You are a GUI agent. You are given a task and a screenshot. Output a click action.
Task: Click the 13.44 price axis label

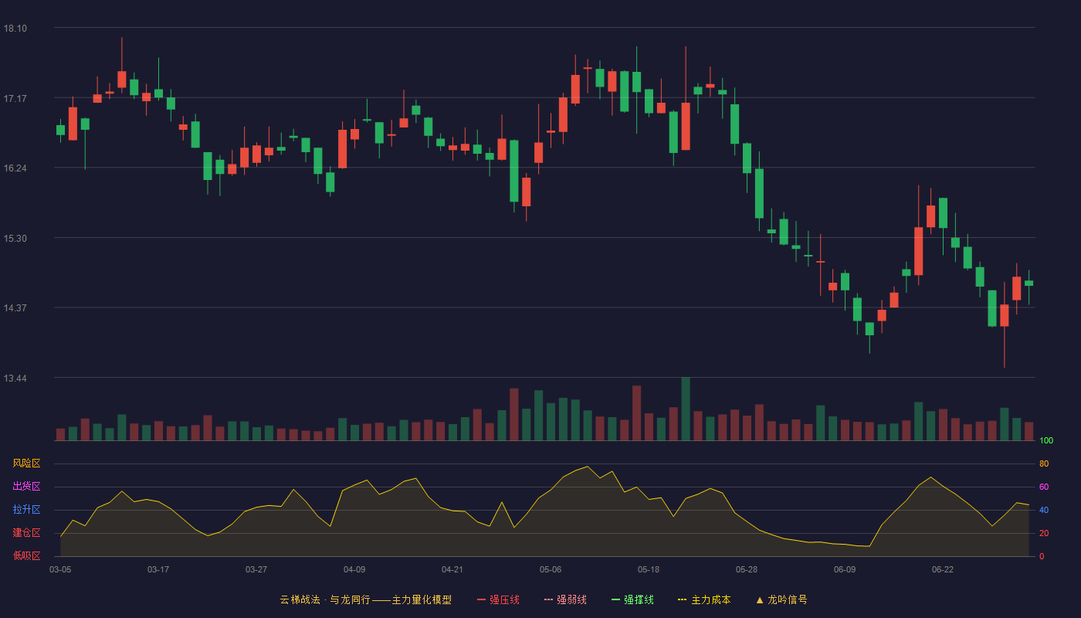click(x=15, y=379)
